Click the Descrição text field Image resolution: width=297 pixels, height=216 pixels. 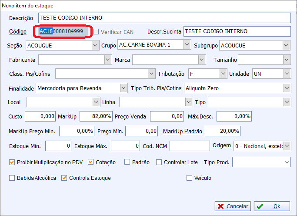(164, 18)
